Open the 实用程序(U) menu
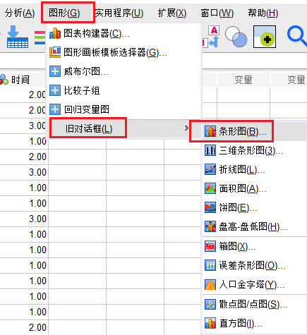307x335 pixels. pyautogui.click(x=119, y=13)
